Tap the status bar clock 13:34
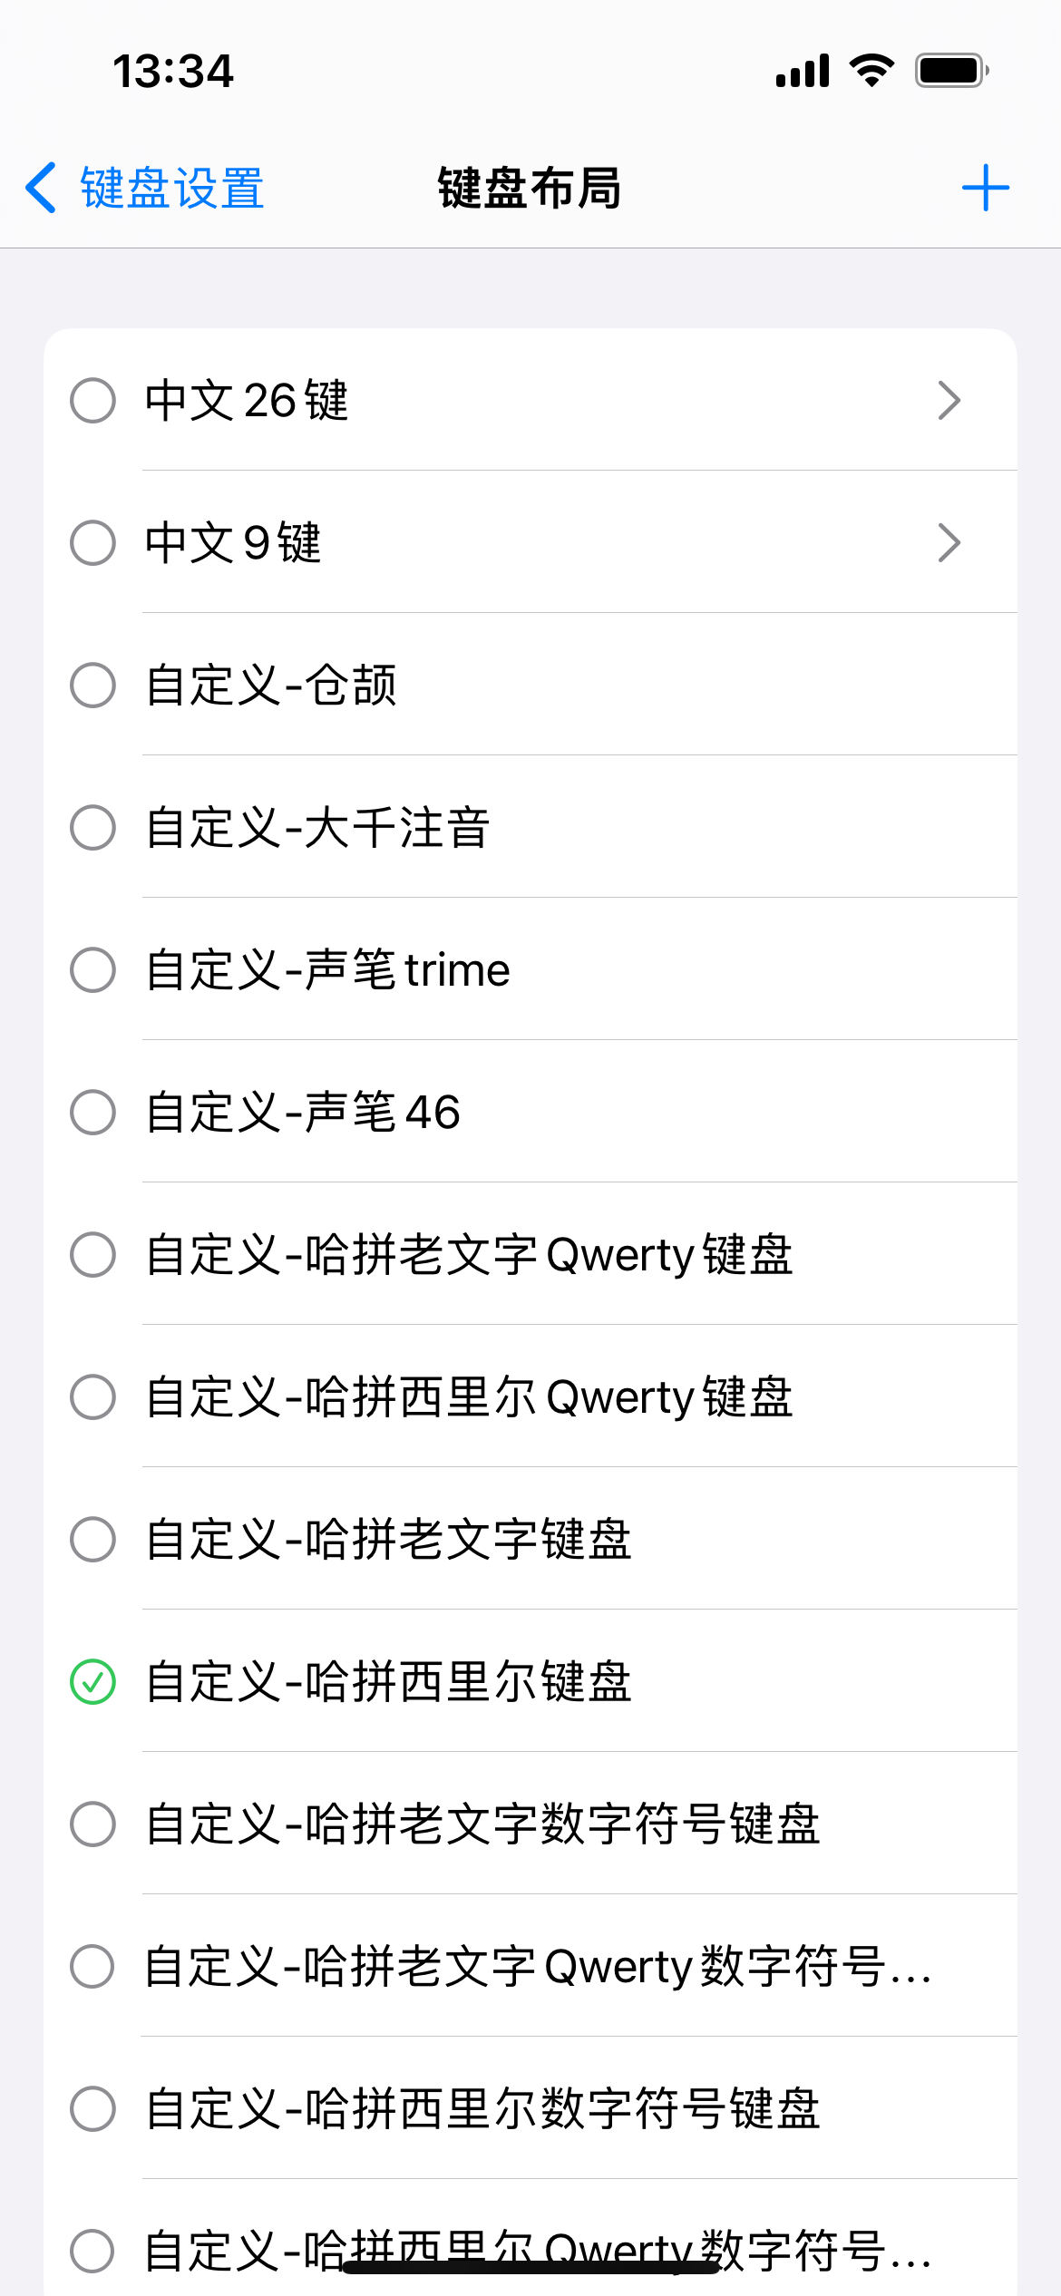Screen dimensions: 1061x2296 (172, 71)
